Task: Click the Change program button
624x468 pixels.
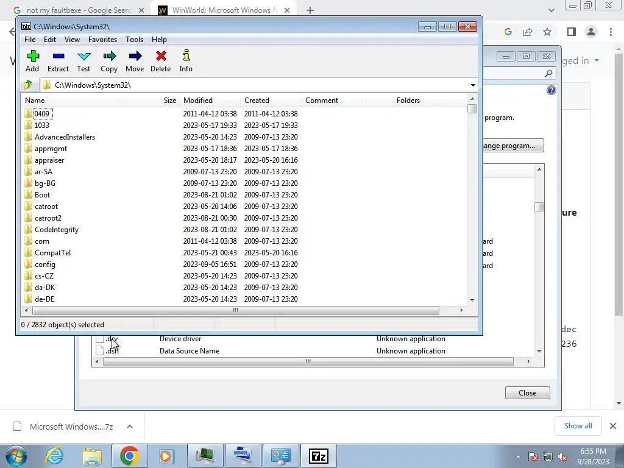Action: click(x=512, y=146)
